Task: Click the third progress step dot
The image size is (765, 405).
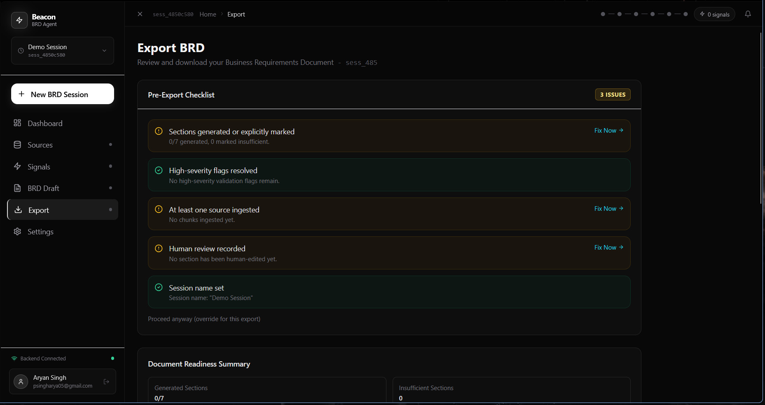Action: pos(636,14)
